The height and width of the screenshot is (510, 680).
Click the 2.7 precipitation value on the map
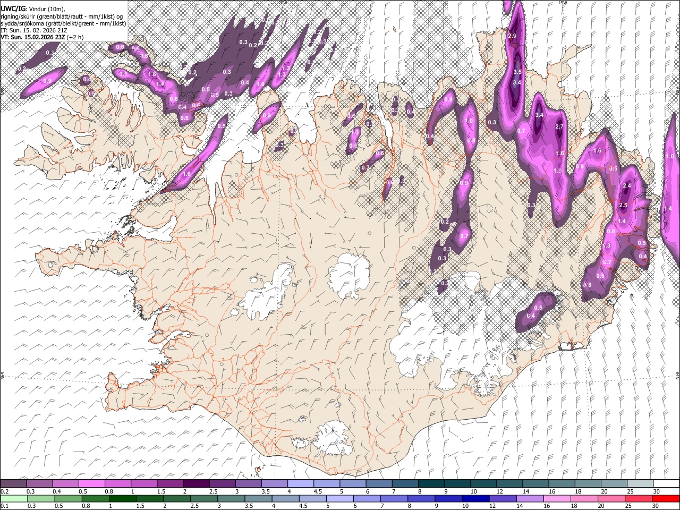coord(559,127)
